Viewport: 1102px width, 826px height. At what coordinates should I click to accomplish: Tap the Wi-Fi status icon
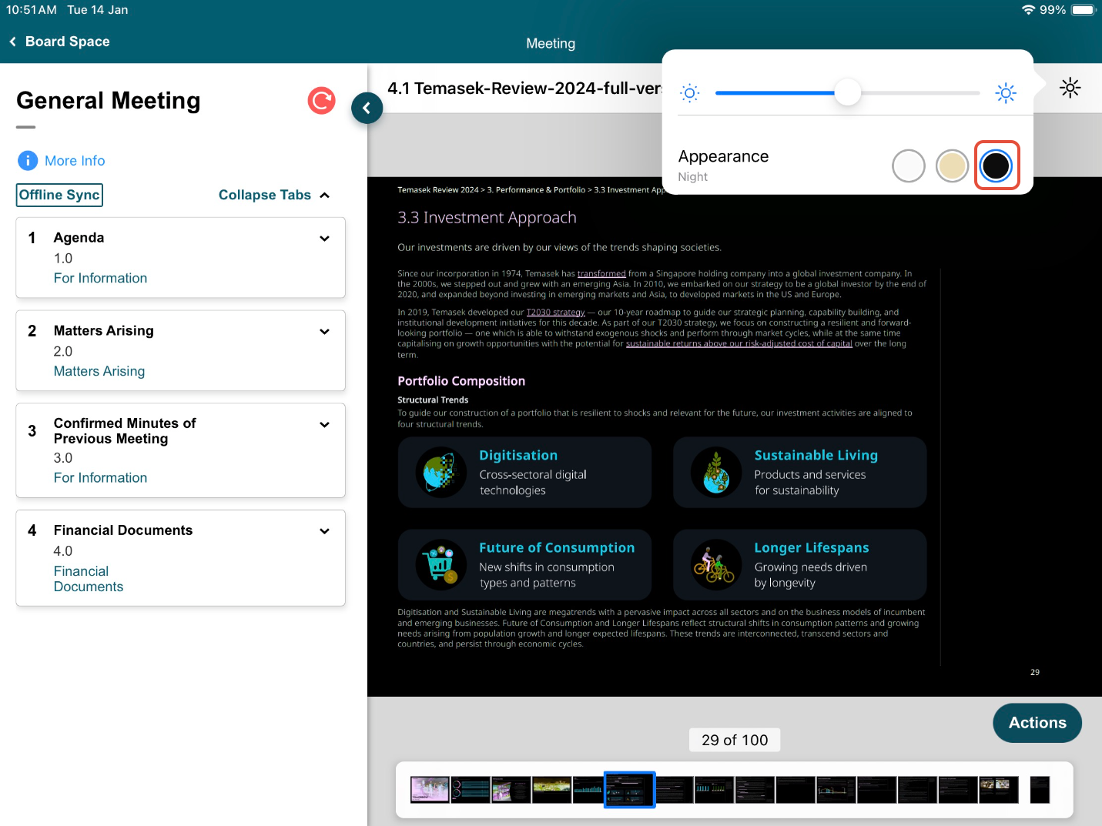(1028, 10)
